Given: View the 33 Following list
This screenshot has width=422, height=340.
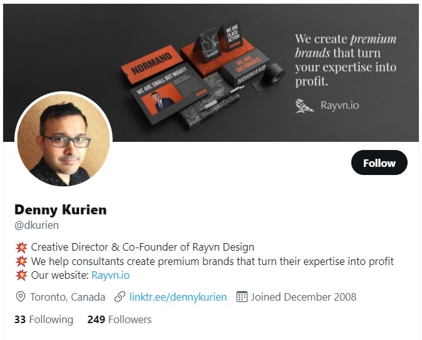Looking at the screenshot, I should point(44,319).
